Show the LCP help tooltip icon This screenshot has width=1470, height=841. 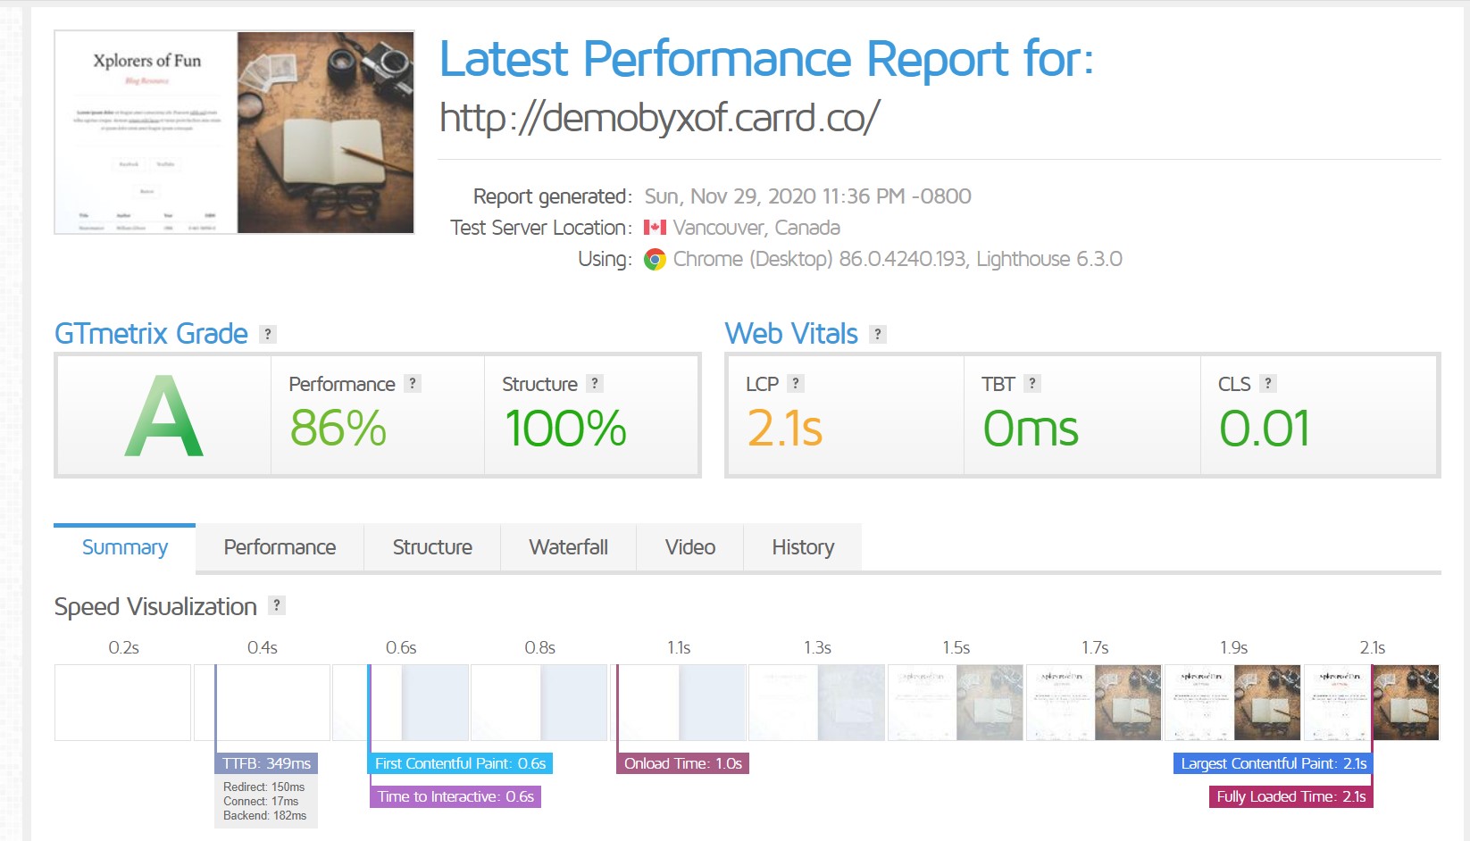796,383
